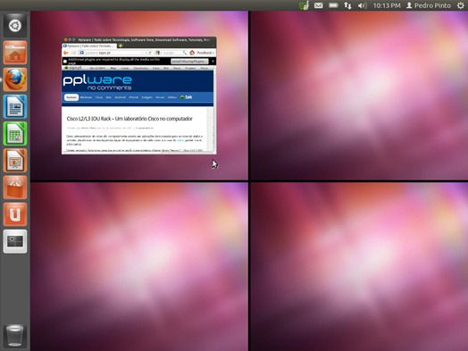This screenshot has height=351, width=468.
Task: Click Install Missing Plugins button
Action: tap(189, 62)
